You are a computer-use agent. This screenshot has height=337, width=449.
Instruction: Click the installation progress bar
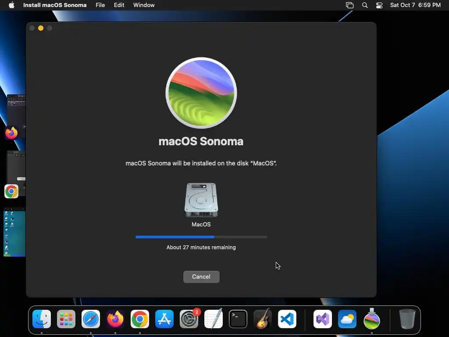coord(201,237)
